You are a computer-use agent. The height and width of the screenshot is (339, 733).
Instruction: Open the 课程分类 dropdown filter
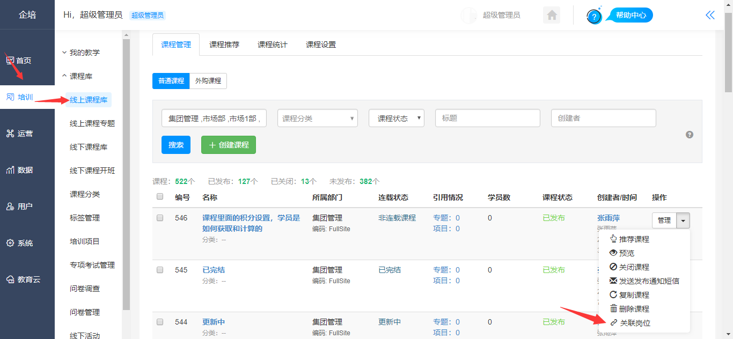pyautogui.click(x=317, y=119)
